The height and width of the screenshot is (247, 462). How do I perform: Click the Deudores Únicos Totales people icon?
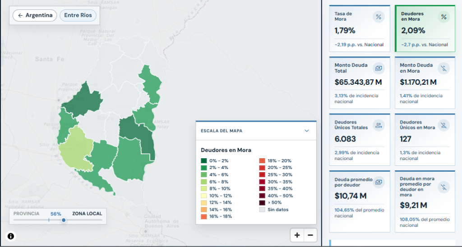coord(379,125)
